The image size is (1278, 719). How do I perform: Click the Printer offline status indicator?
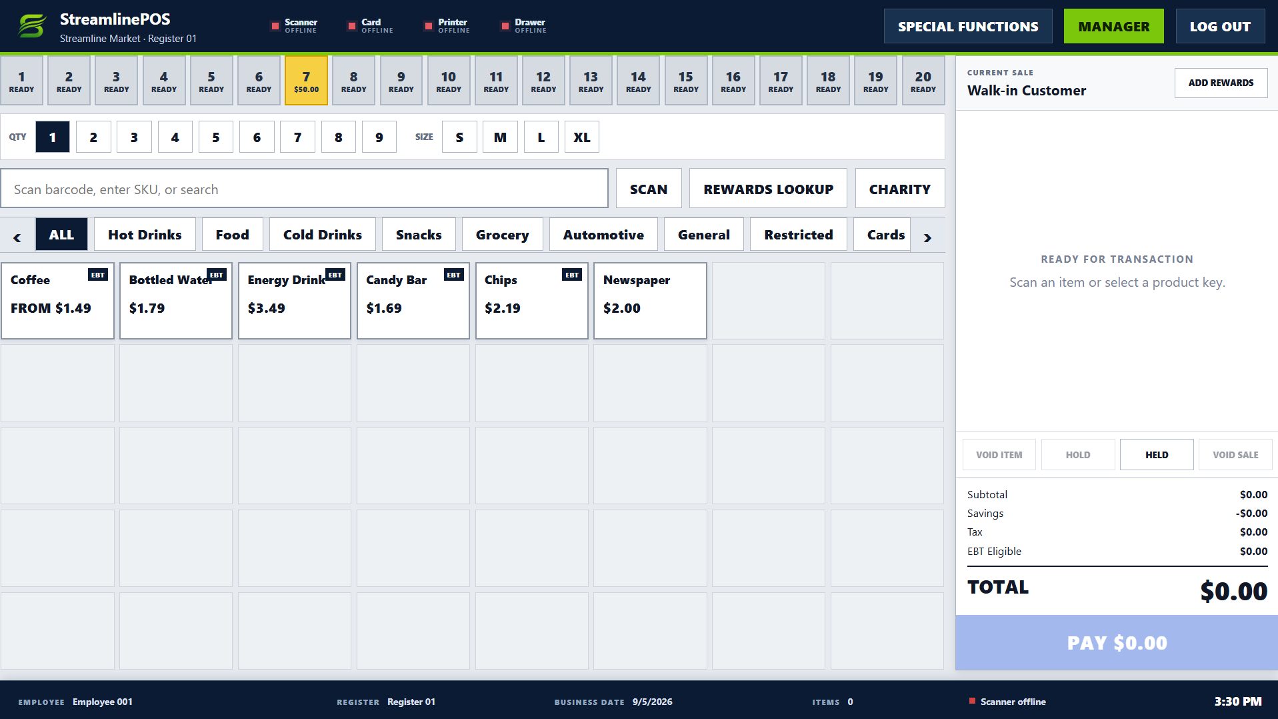coord(447,26)
